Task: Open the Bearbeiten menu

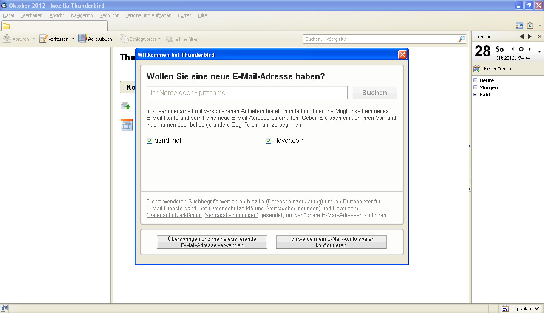Action: pyautogui.click(x=31, y=15)
